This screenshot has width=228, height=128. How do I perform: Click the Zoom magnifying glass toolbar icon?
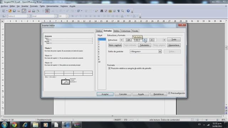(x=123, y=11)
